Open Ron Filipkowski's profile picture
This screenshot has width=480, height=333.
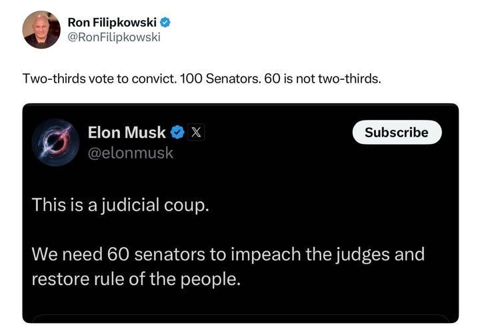(41, 29)
